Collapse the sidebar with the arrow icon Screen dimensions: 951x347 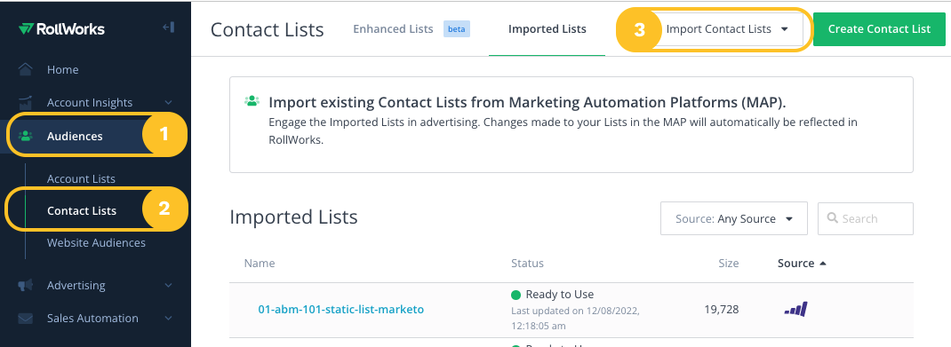[x=169, y=28]
